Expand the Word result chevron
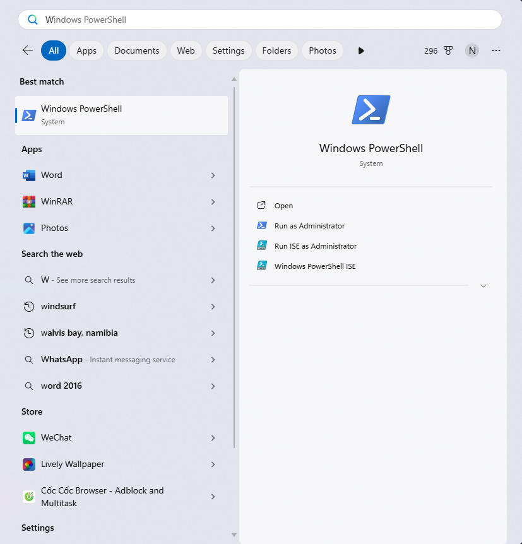The image size is (522, 544). coord(213,175)
